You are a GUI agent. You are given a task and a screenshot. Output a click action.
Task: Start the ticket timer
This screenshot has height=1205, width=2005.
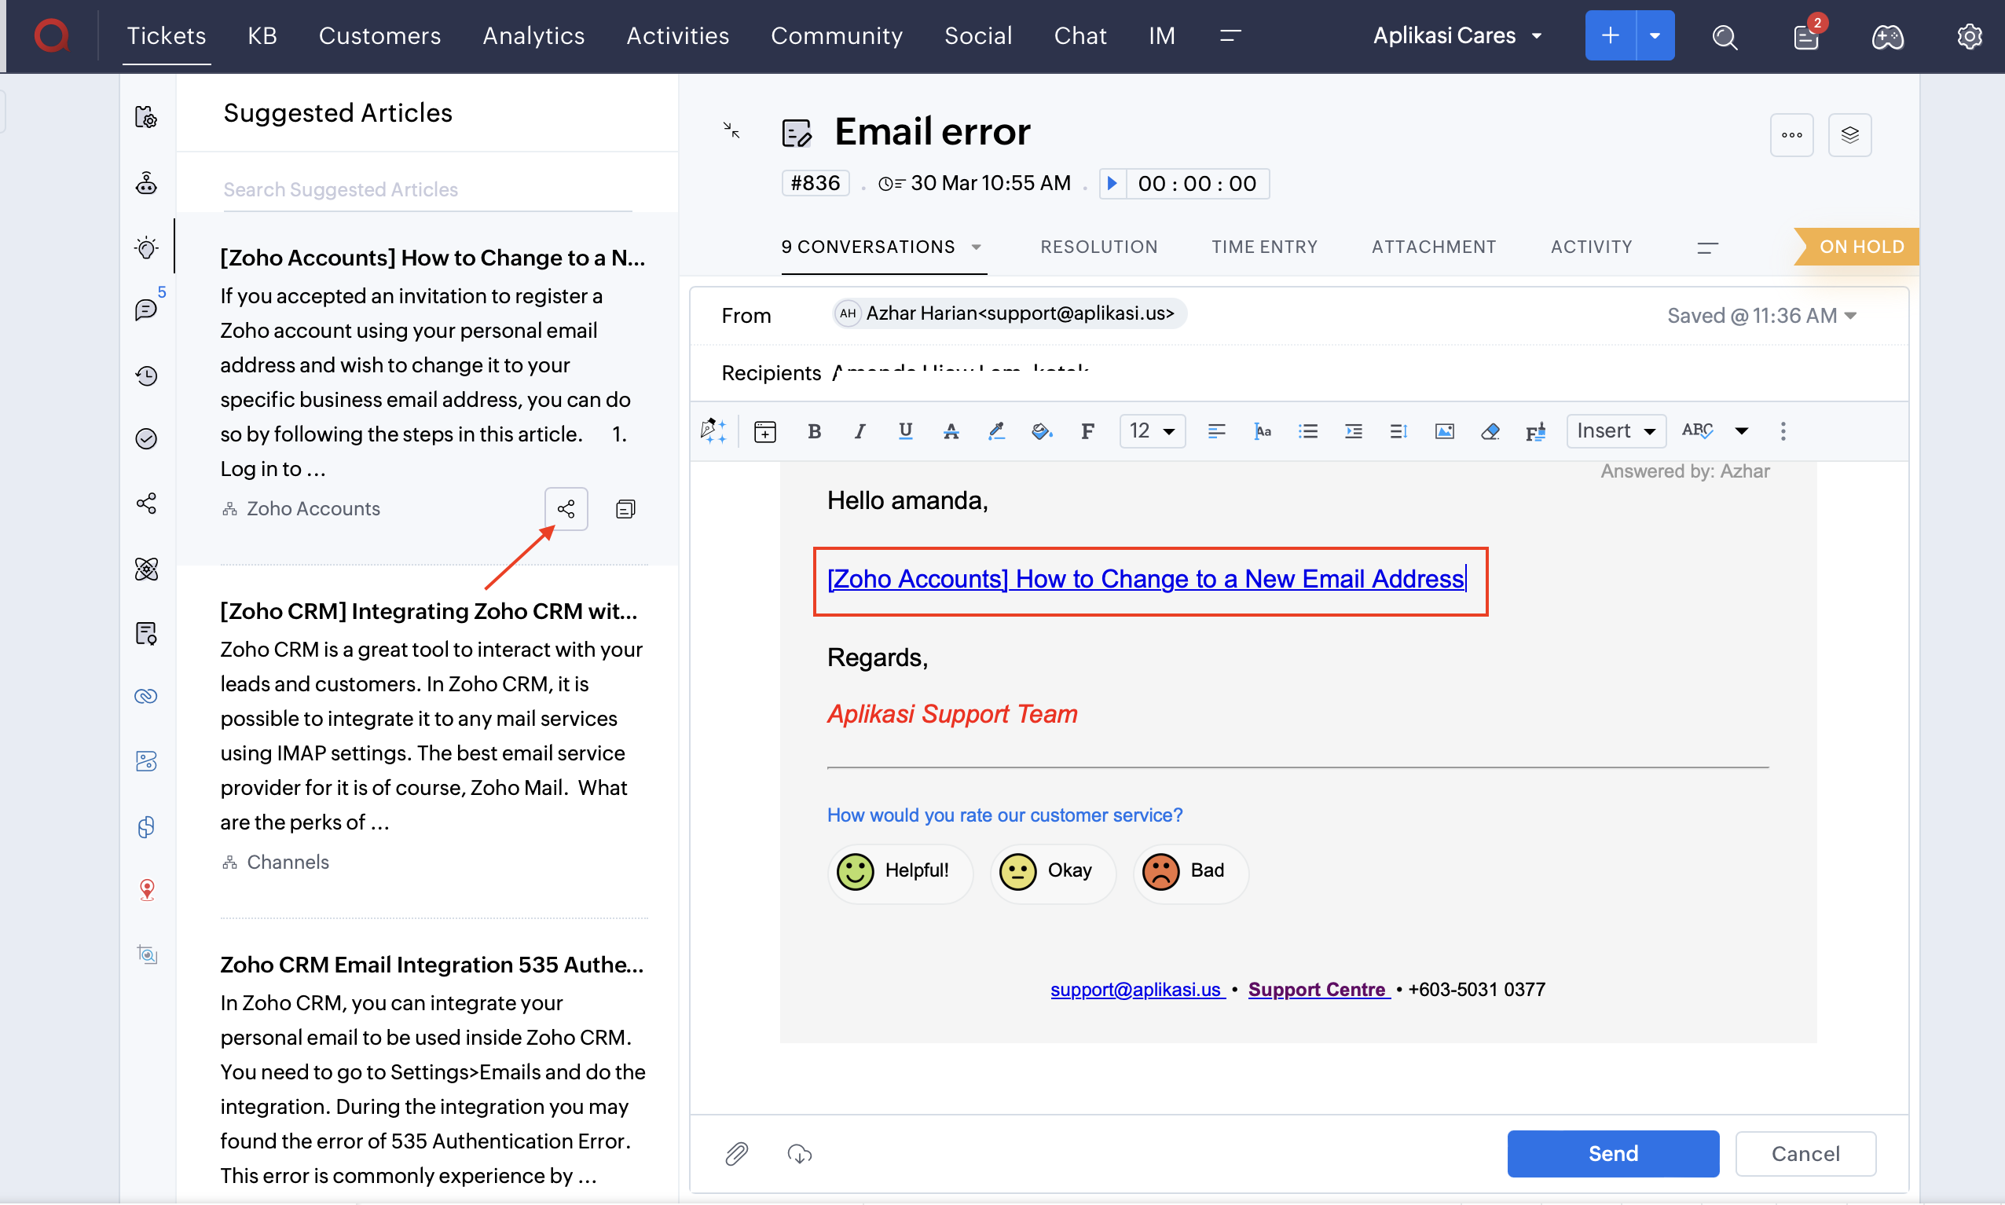pos(1112,184)
